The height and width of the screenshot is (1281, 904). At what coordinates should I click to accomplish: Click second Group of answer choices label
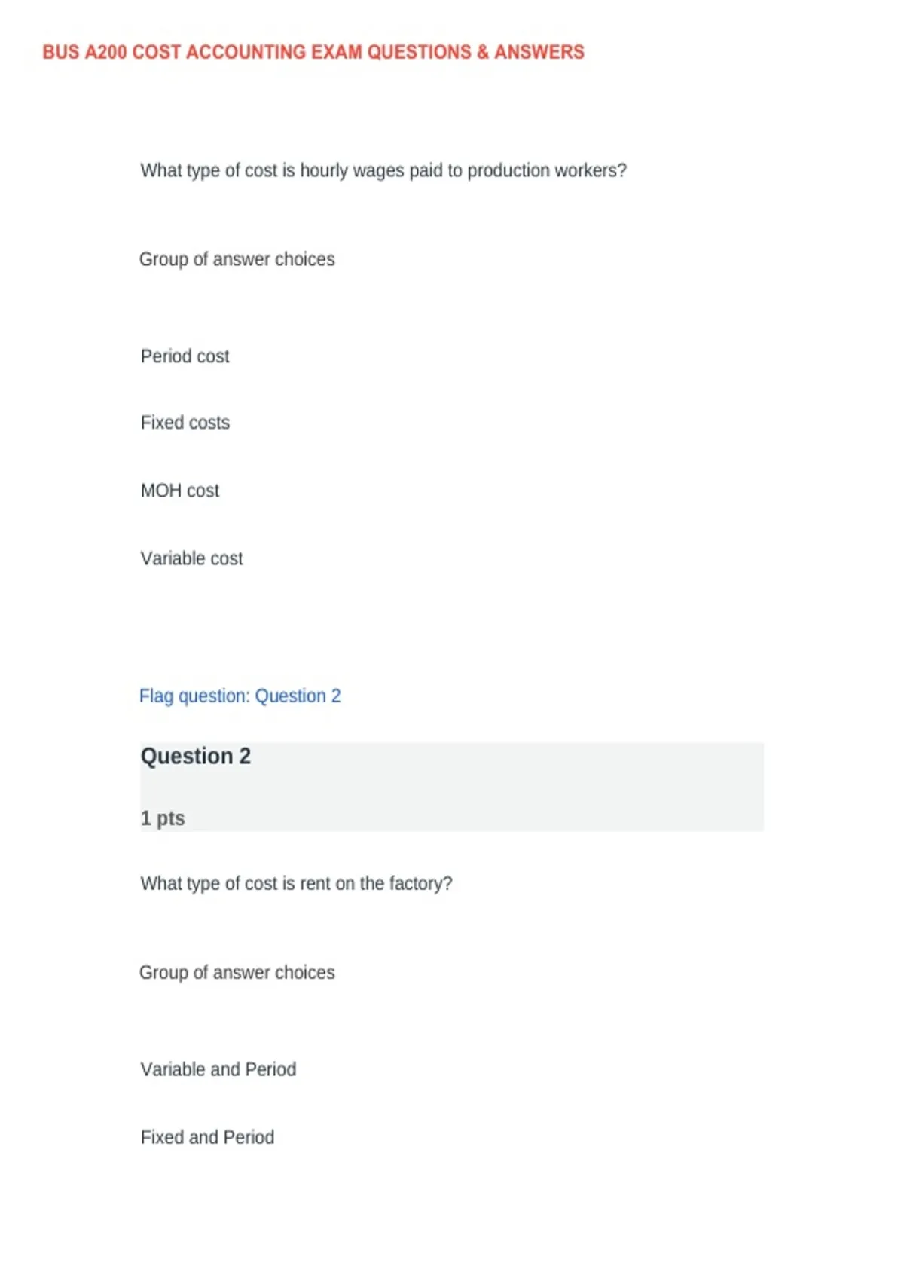pyautogui.click(x=237, y=973)
